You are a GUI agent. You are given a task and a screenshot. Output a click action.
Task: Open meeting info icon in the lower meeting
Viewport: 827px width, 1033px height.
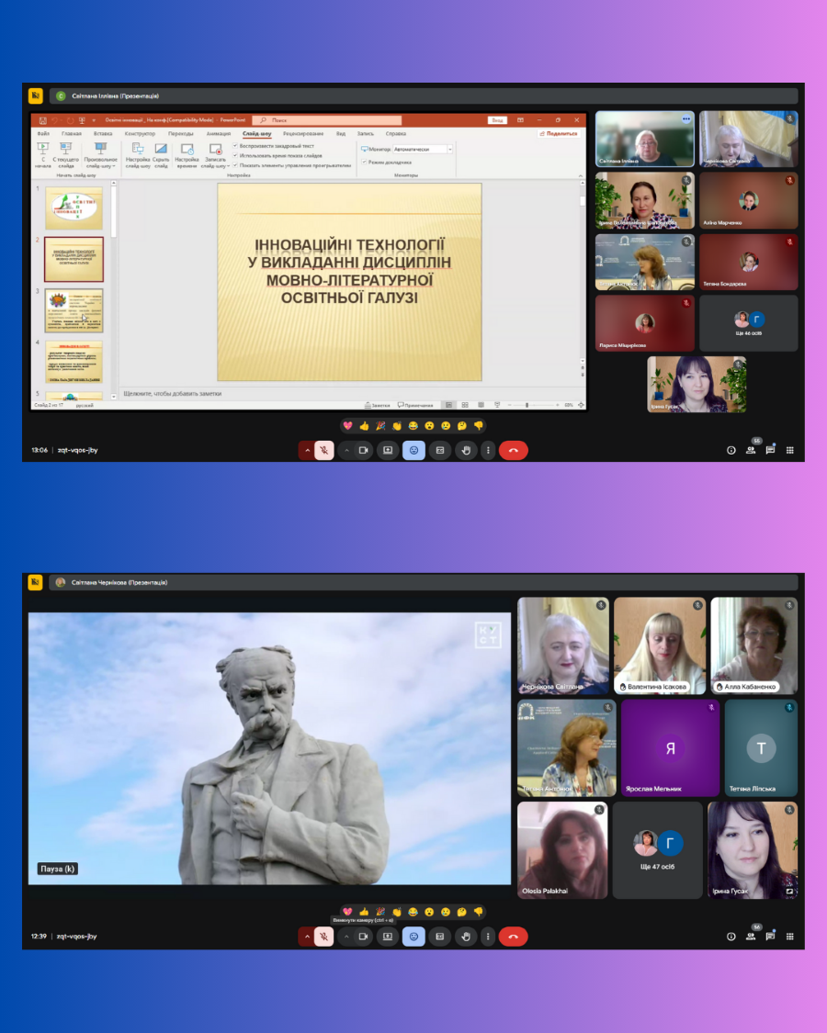click(731, 937)
